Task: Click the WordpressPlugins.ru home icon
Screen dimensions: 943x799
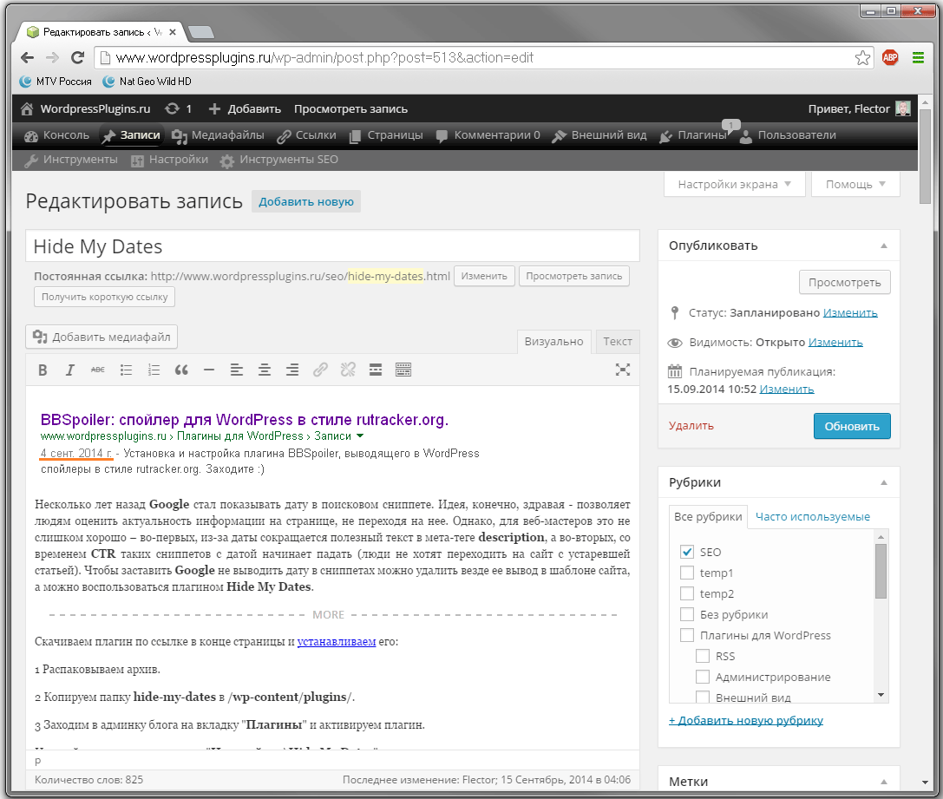Action: pos(27,108)
